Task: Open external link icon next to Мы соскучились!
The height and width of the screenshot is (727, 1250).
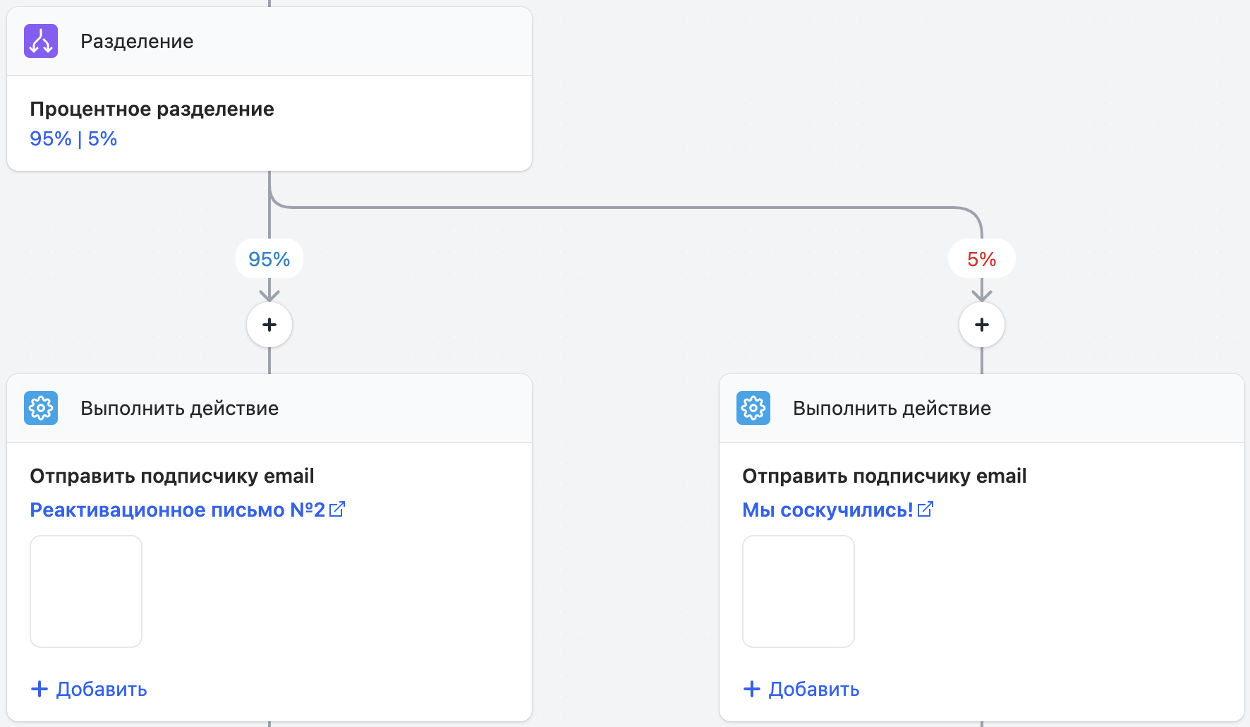Action: (926, 509)
